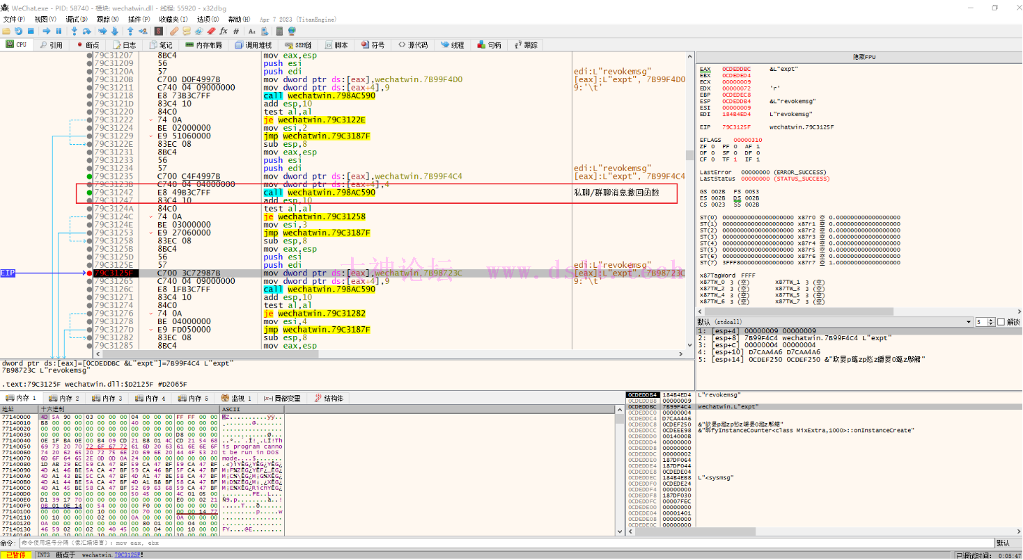Toggle breakpoint dot at address 79C31242
The height and width of the screenshot is (560, 1023).
pyautogui.click(x=89, y=192)
